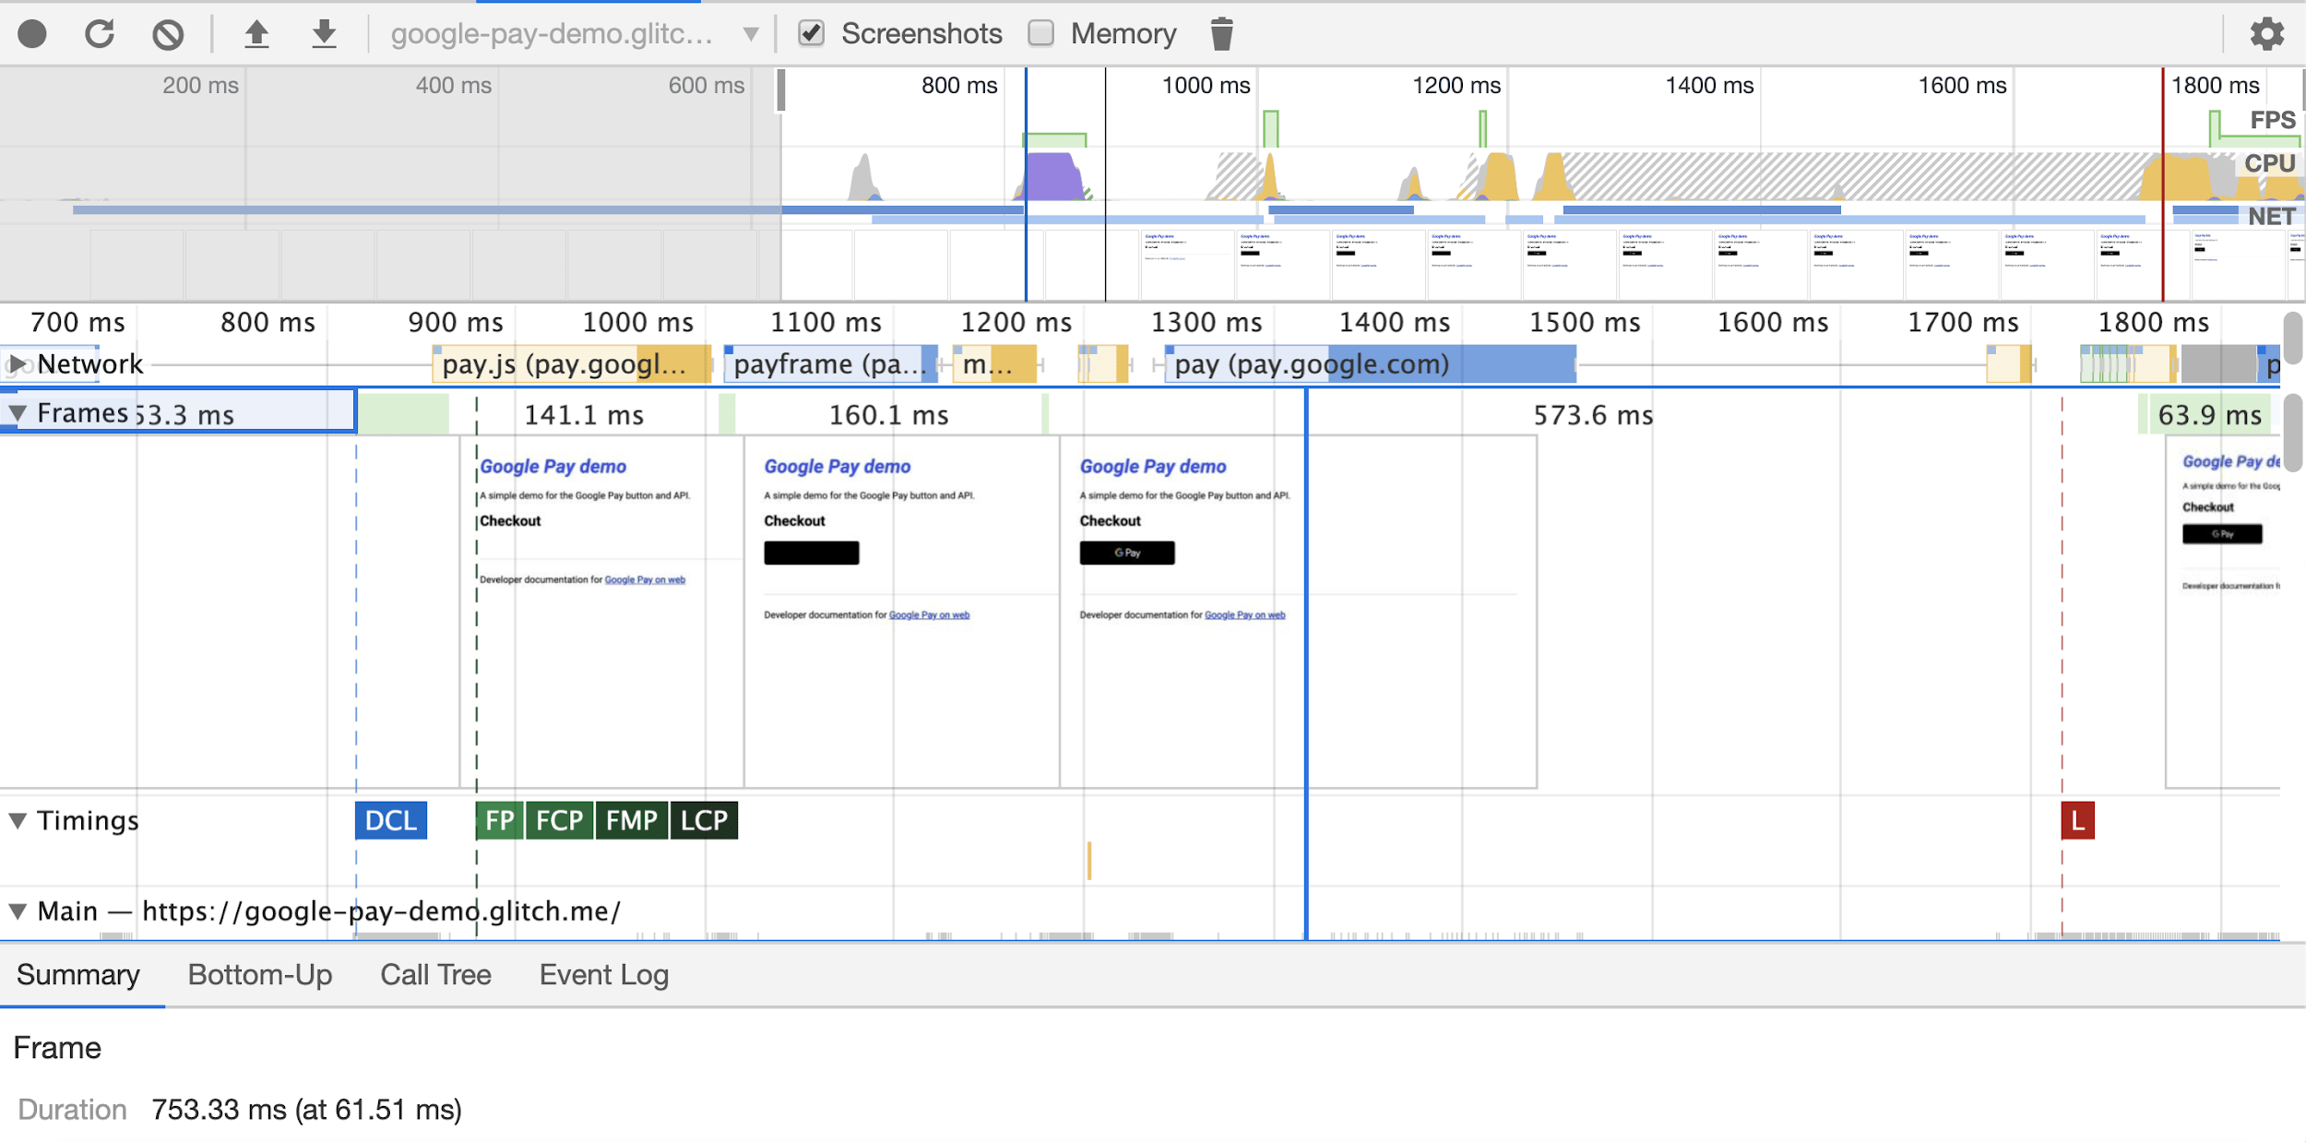
Task: Click the record button to start profiling
Action: (40, 32)
